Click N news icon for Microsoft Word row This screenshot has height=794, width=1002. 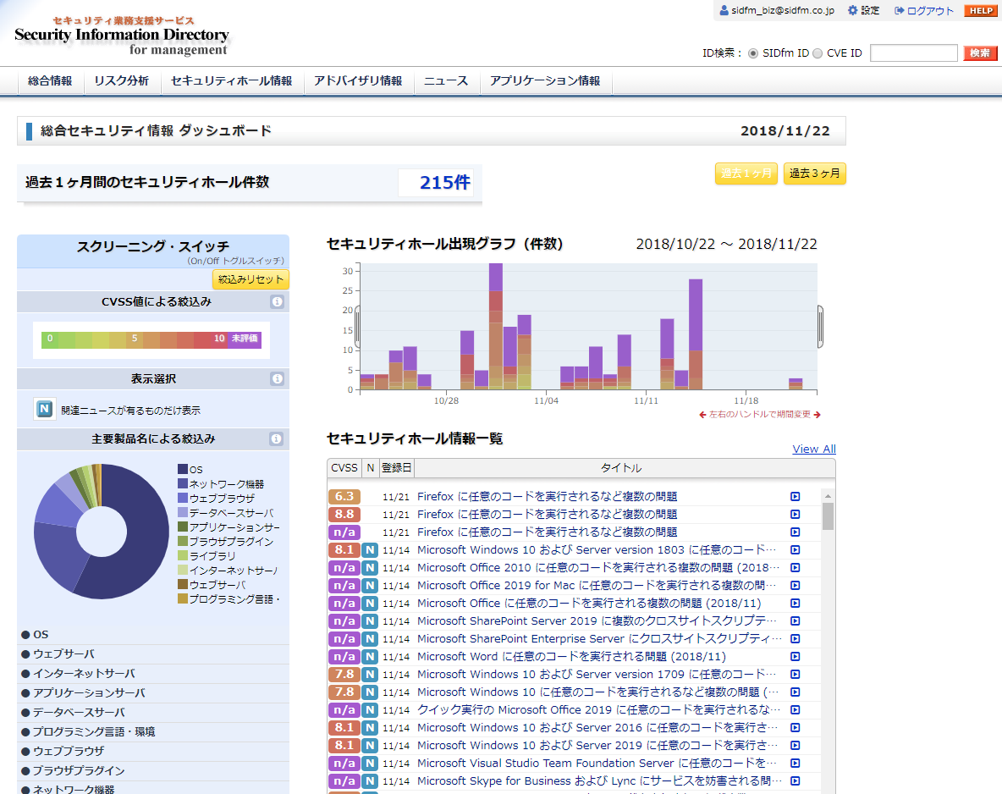coord(370,657)
